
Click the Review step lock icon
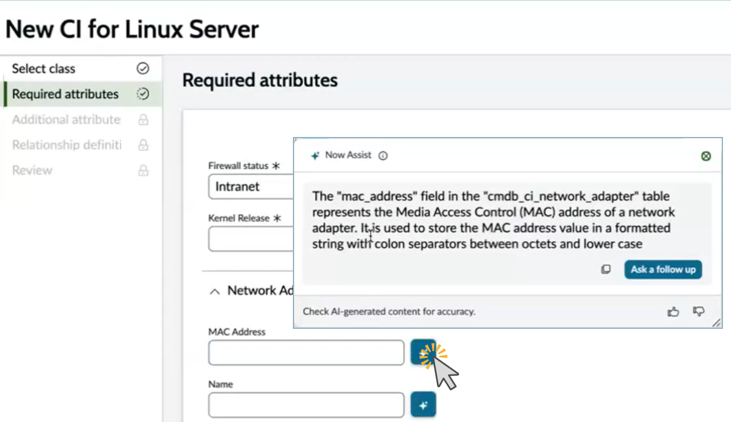pyautogui.click(x=143, y=170)
